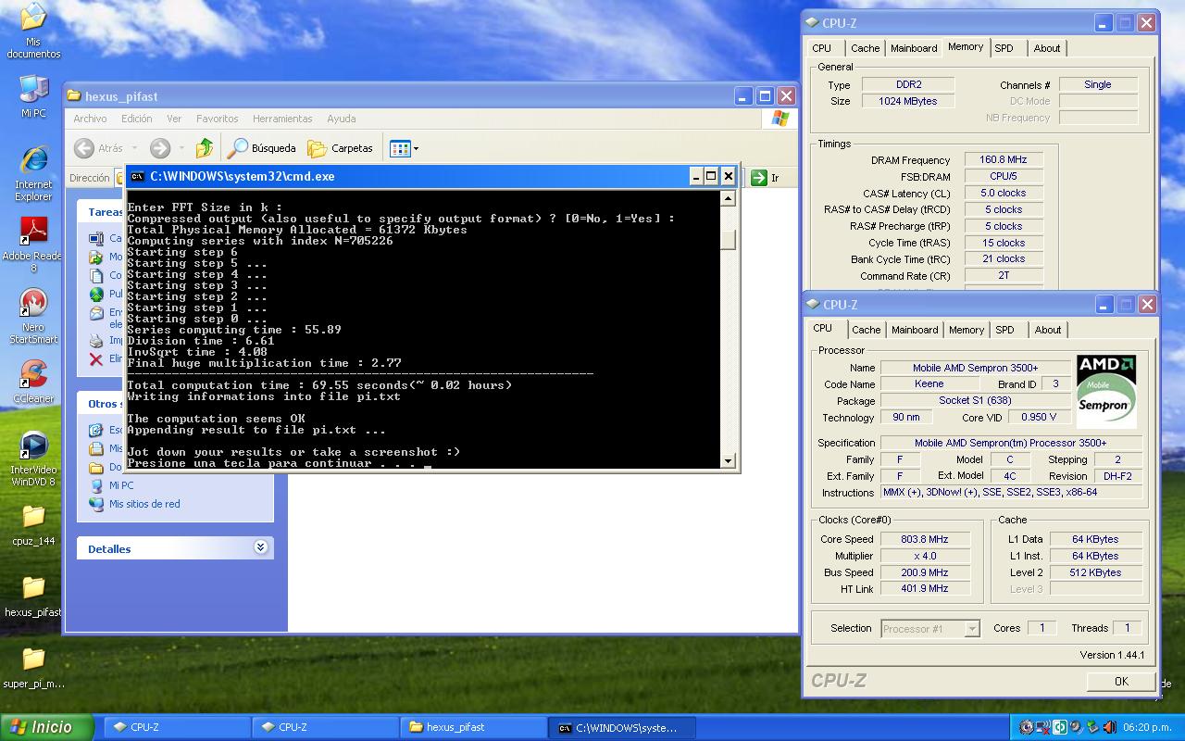Switch to About tab in lower CPU-Z

click(1048, 330)
